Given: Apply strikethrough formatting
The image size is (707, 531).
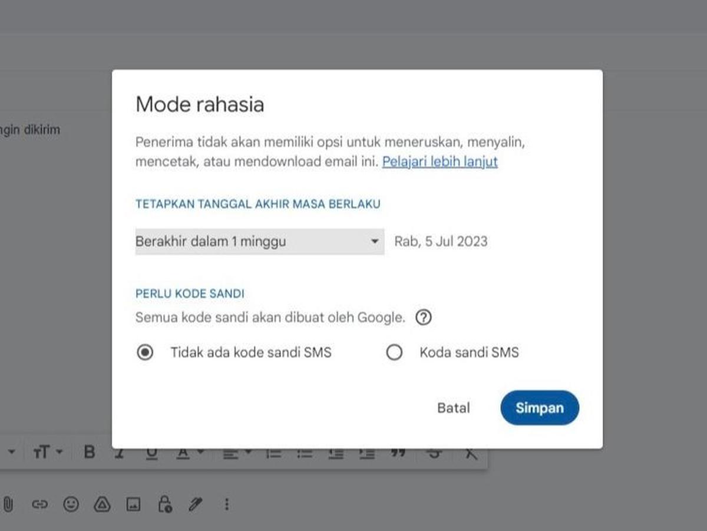Looking at the screenshot, I should click(435, 453).
